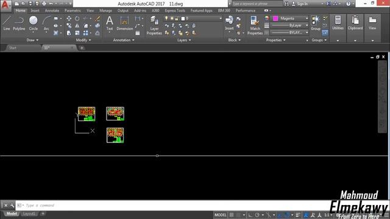This screenshot has width=390, height=219.
Task: Expand the Properties panel
Action: coord(275,40)
